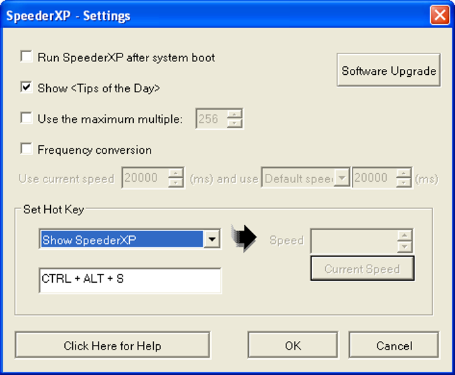
Task: Click the Use current speed label
Action: point(66,178)
